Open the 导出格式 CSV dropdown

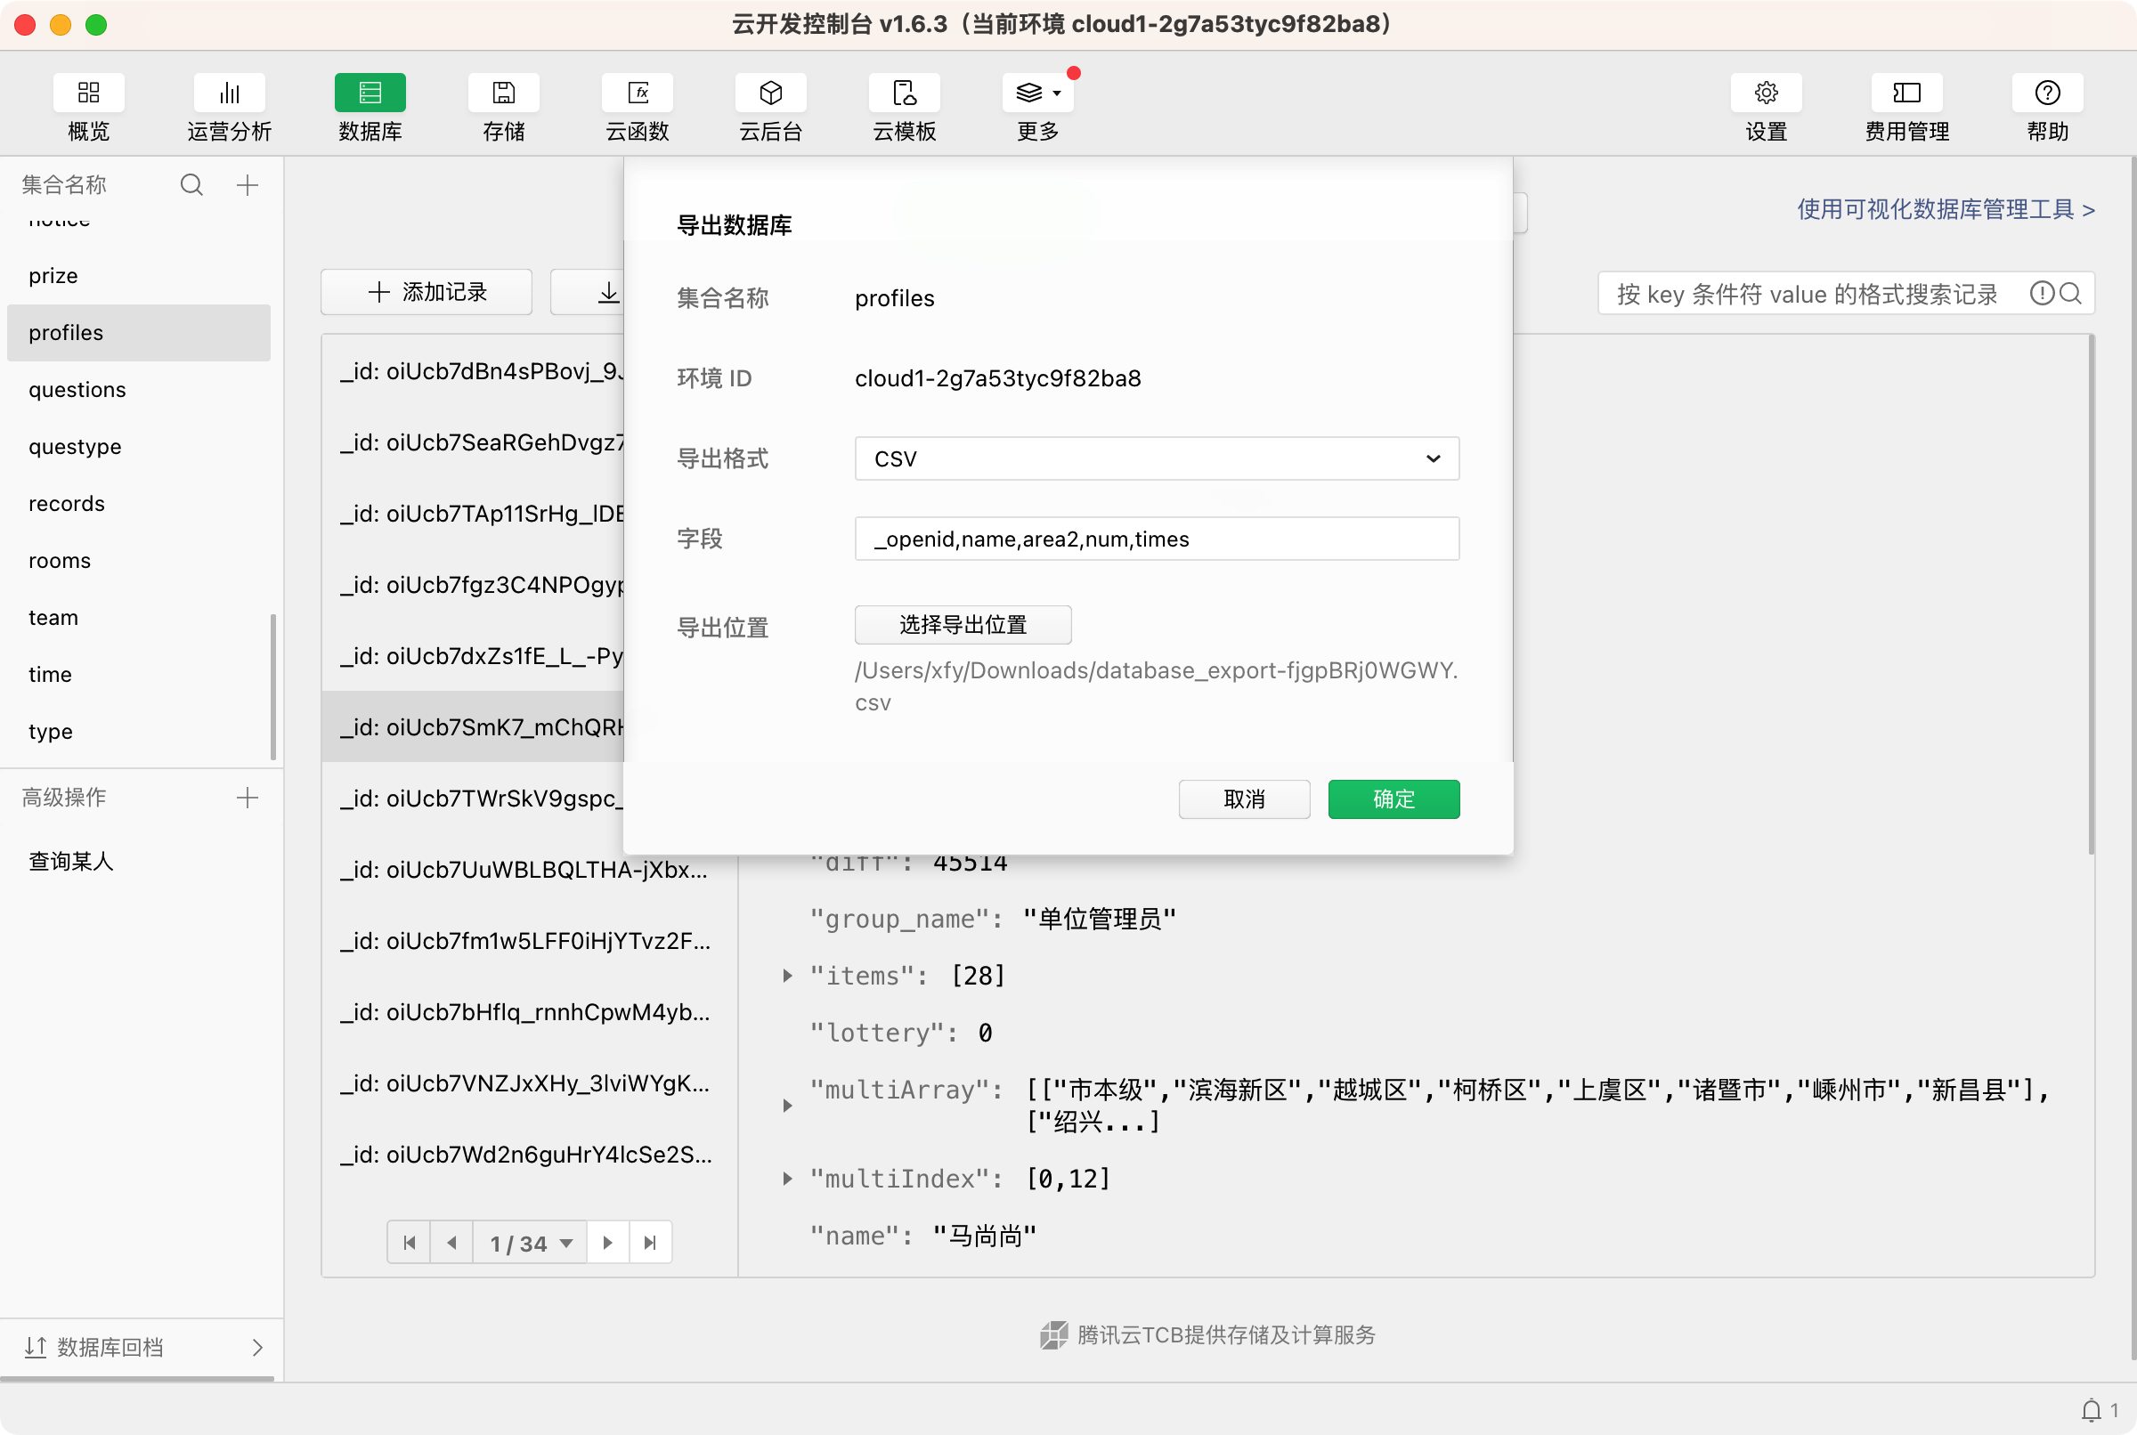1156,458
